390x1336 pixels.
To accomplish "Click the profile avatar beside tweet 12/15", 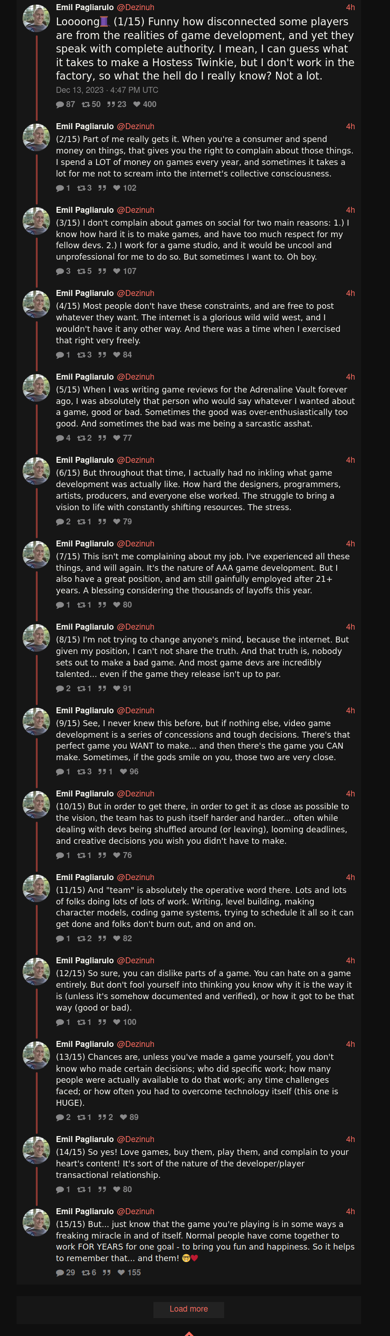I will (x=36, y=972).
